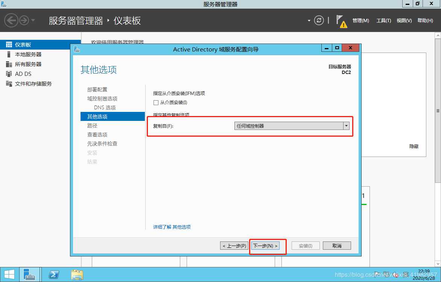Click the wizard title bar icon
The width and height of the screenshot is (441, 282).
coord(77,50)
